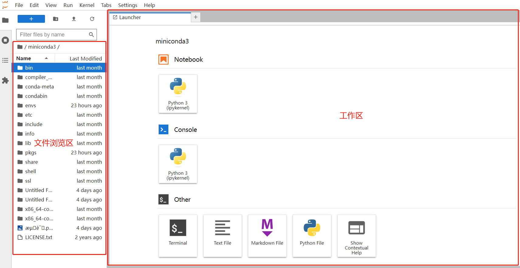Open the Table of Contents sidebar icon
This screenshot has height=268, width=520.
click(x=5, y=60)
